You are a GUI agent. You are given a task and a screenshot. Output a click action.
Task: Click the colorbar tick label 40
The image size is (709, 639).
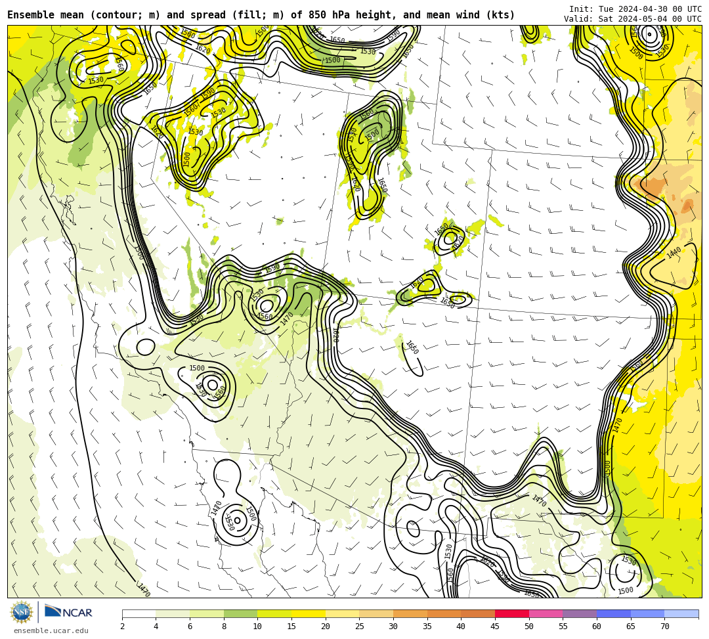click(x=462, y=627)
